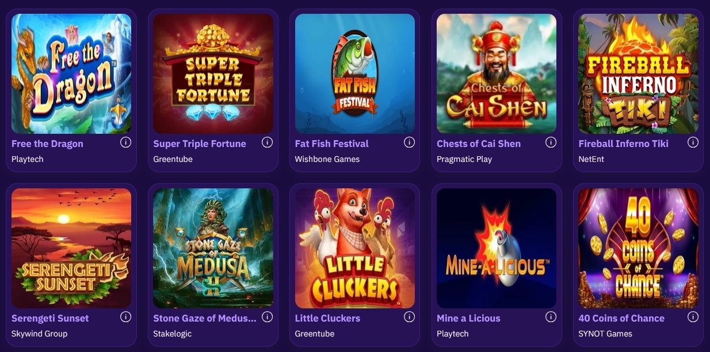Select the Chests of Cai Shen artwork
Image resolution: width=710 pixels, height=352 pixels.
coord(497,74)
